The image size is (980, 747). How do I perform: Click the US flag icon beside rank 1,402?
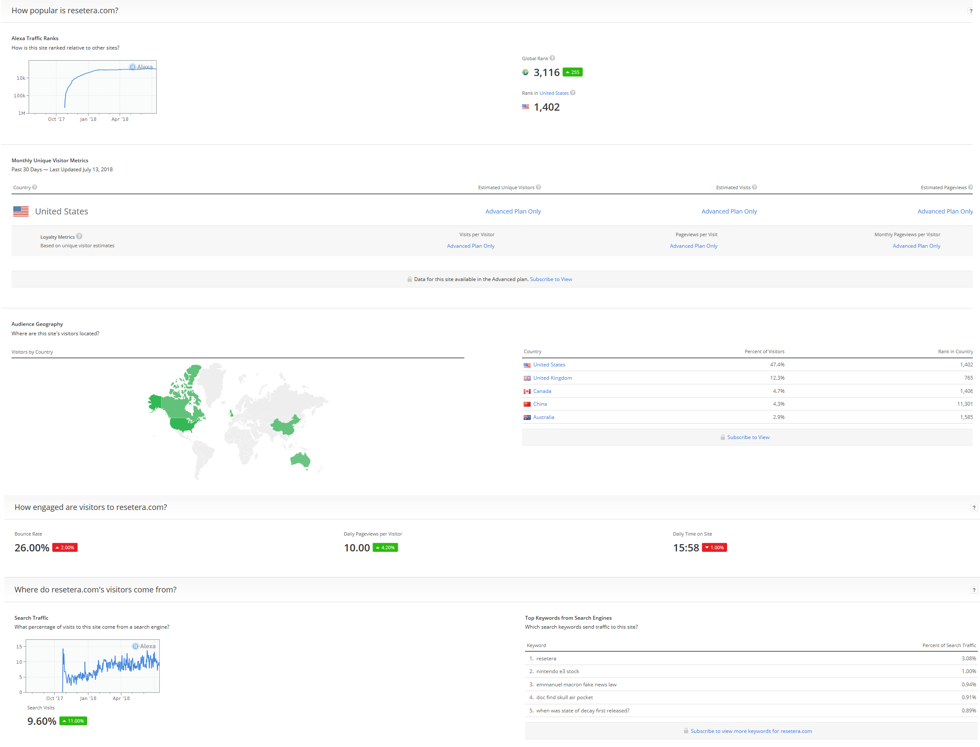[525, 107]
